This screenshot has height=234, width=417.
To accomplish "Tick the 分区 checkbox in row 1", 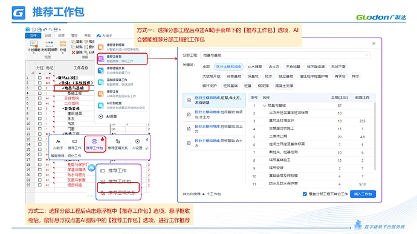I will pyautogui.click(x=40, y=78).
